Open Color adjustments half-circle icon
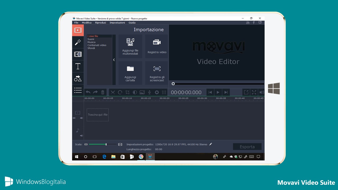 point(135,92)
